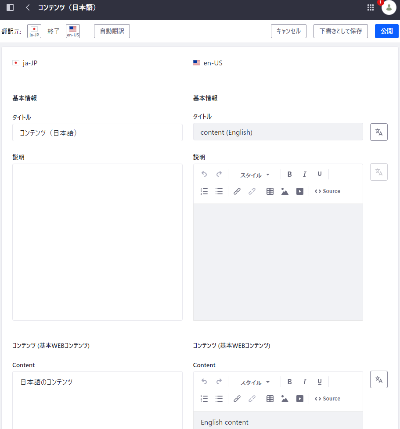
Task: Insert an image in the description editor
Action: coord(285,191)
